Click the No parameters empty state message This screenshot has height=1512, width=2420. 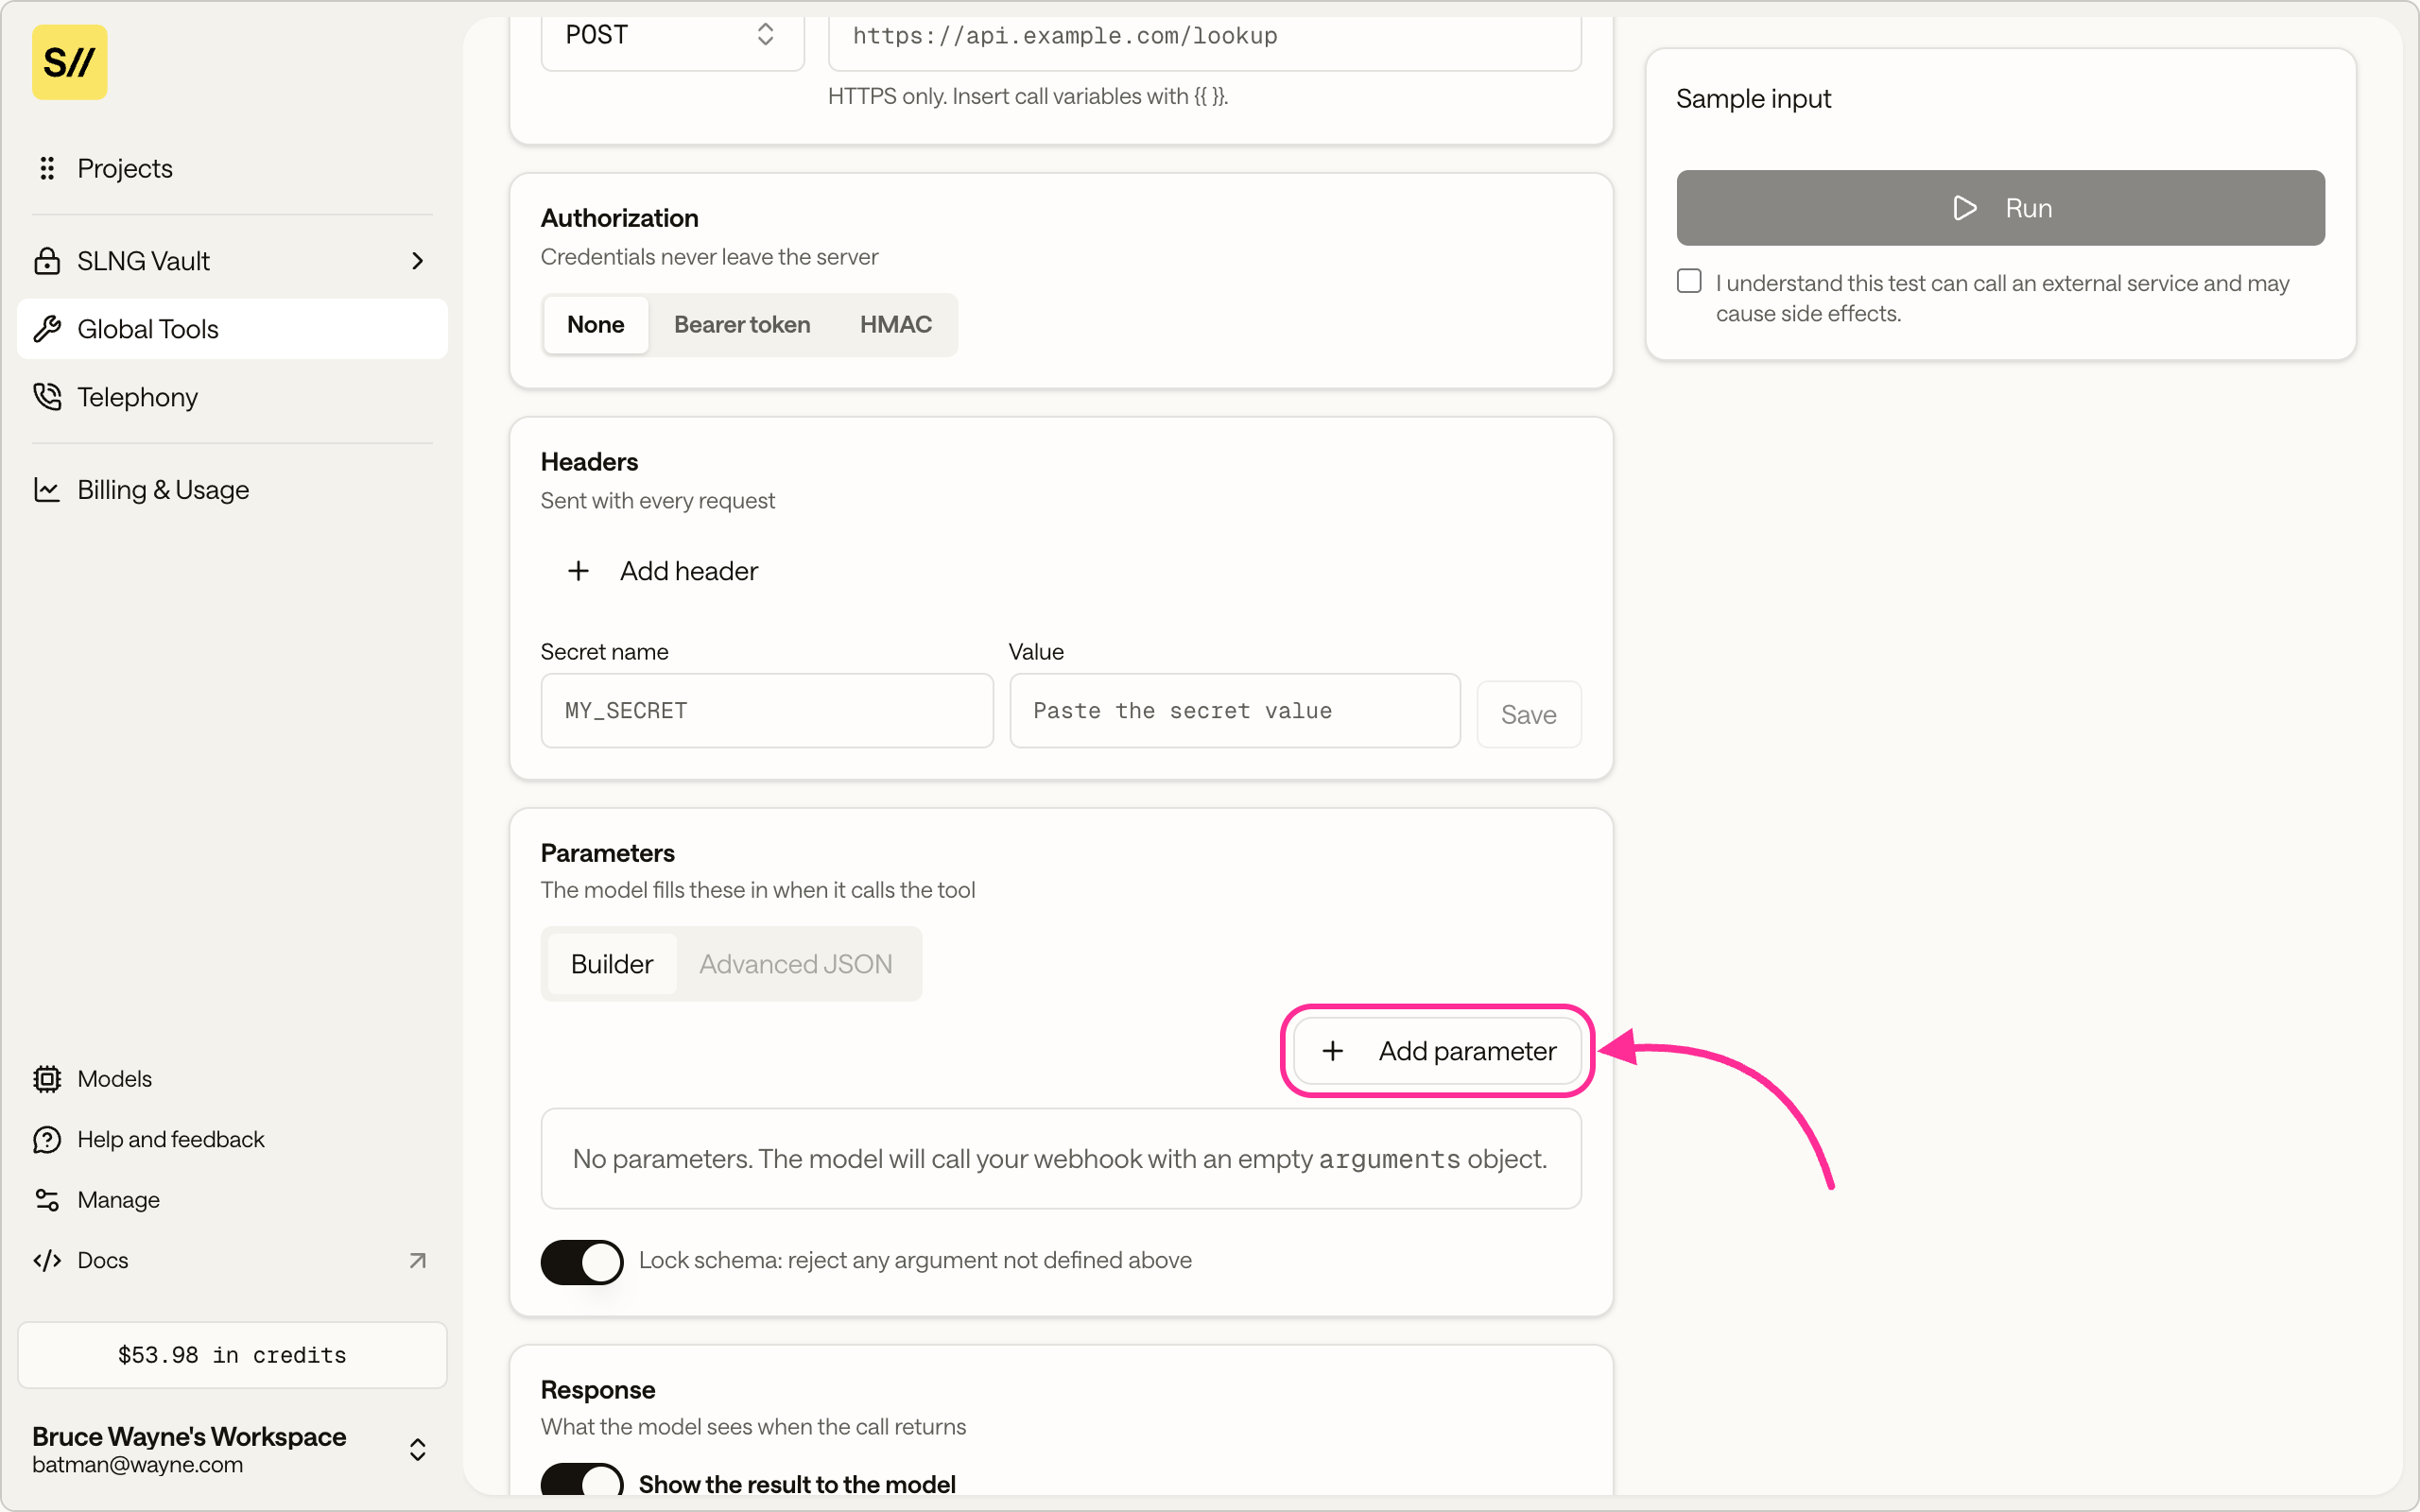pos(1061,1159)
